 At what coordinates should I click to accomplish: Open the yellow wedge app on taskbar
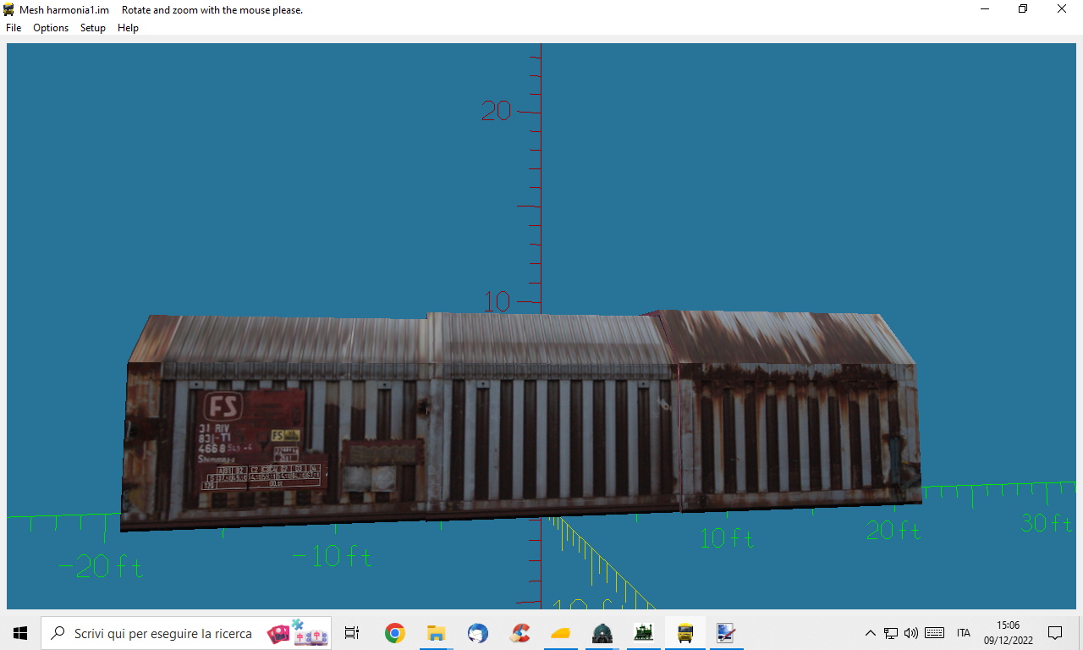tap(561, 633)
